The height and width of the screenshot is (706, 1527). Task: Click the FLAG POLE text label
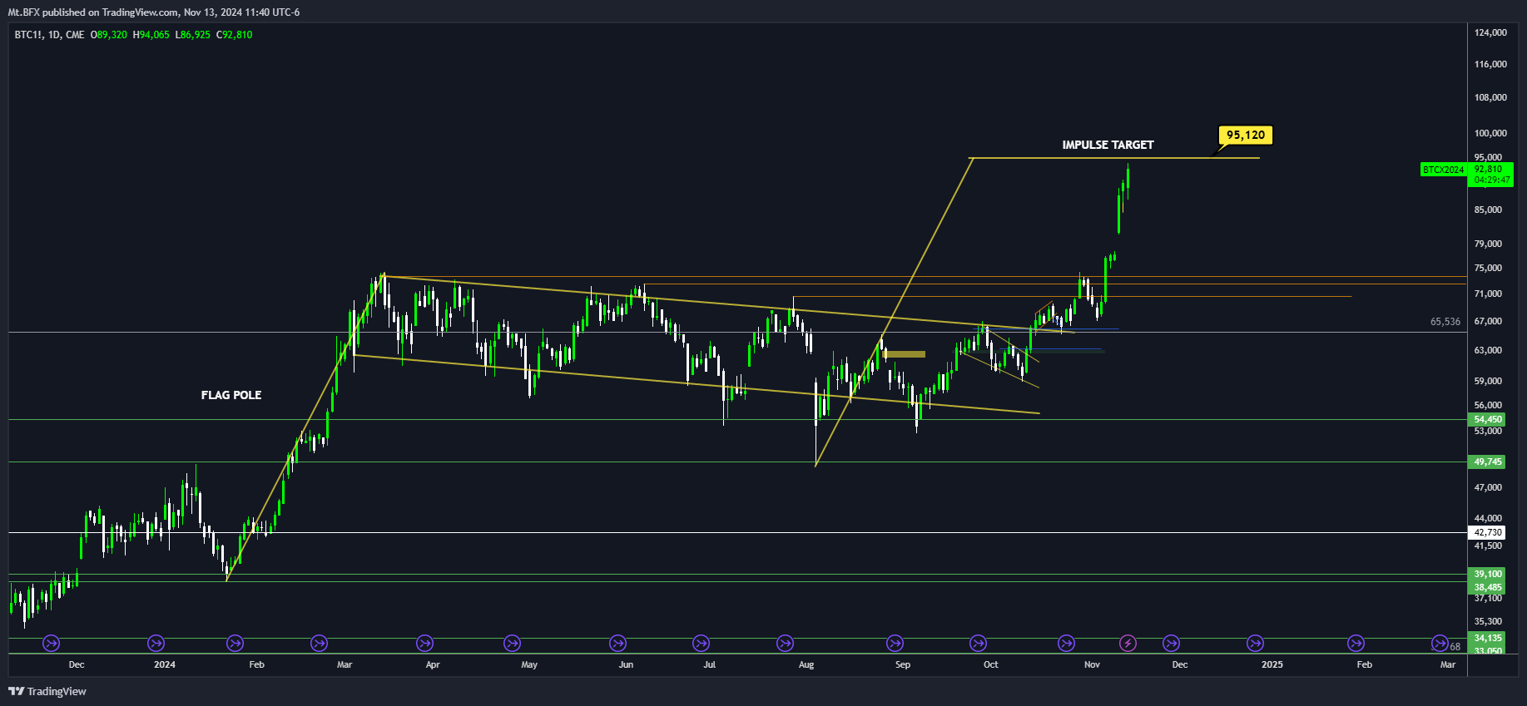[231, 395]
